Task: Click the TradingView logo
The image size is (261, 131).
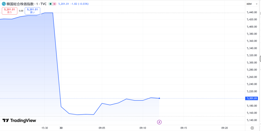Action: point(19,121)
